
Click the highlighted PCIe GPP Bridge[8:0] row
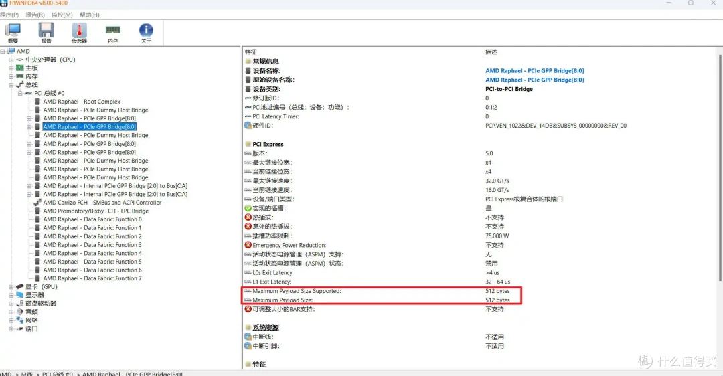90,126
